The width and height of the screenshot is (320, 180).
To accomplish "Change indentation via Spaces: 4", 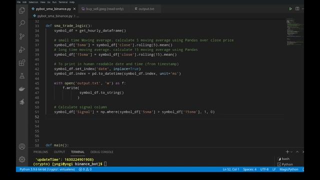I will point(249,169).
